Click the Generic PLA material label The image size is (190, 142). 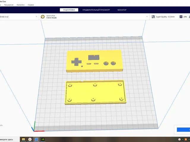(51, 16)
